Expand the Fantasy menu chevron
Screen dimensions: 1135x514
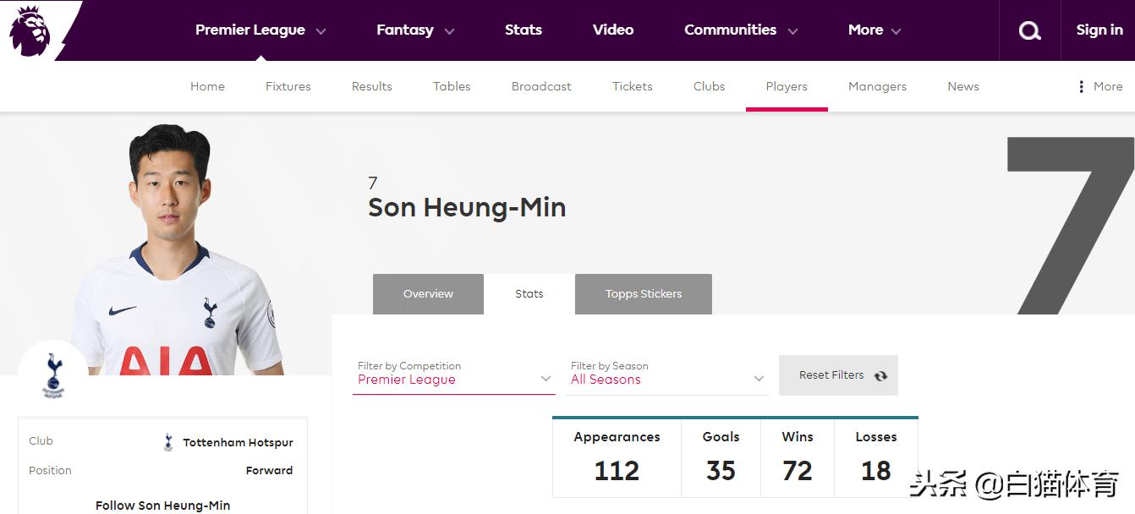(x=449, y=31)
